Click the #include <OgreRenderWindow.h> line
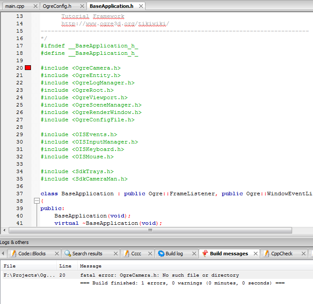This screenshot has width=313, height=304. coord(91,112)
